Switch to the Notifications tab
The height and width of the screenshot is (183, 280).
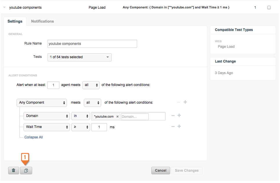pos(43,21)
